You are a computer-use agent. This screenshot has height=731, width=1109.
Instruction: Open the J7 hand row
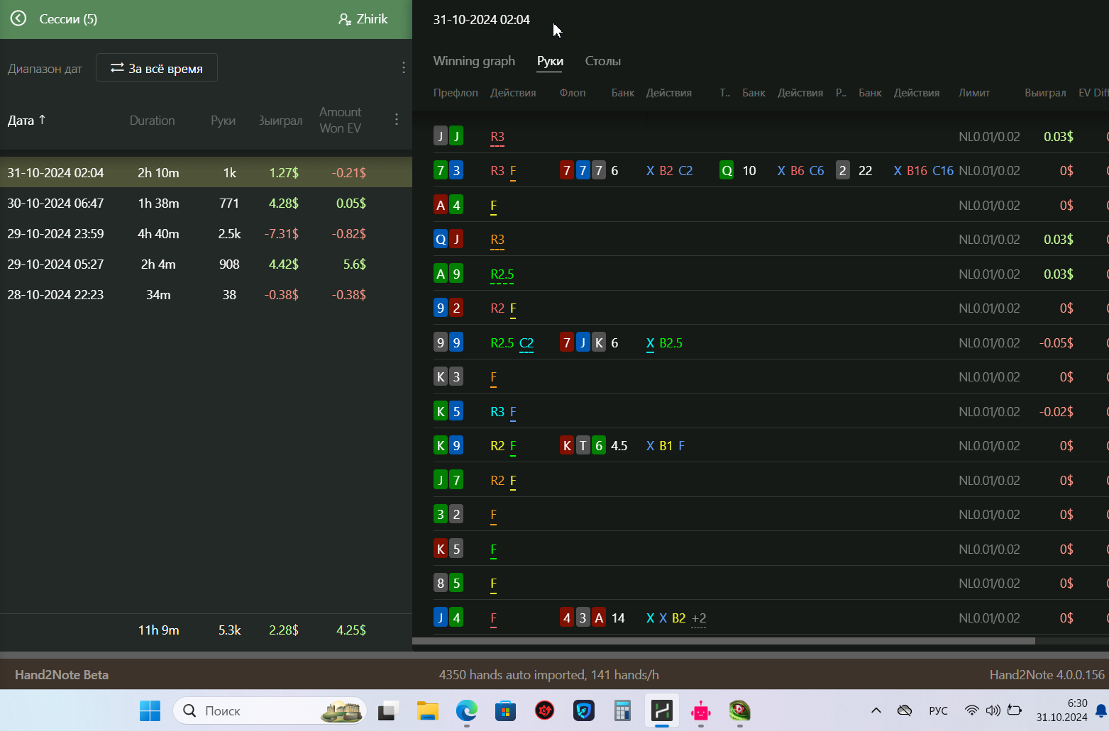point(771,480)
